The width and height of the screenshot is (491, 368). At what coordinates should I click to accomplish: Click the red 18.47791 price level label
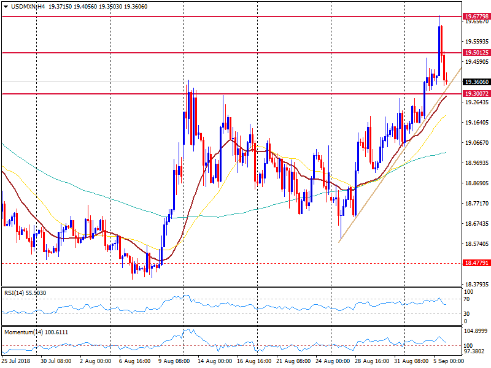476,263
